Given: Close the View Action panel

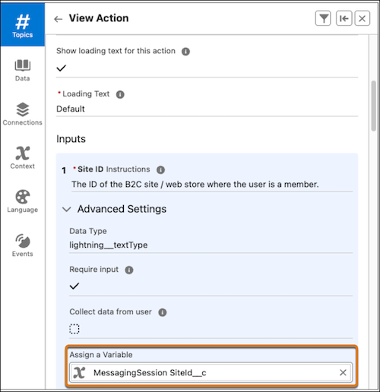Looking at the screenshot, I should (x=363, y=18).
